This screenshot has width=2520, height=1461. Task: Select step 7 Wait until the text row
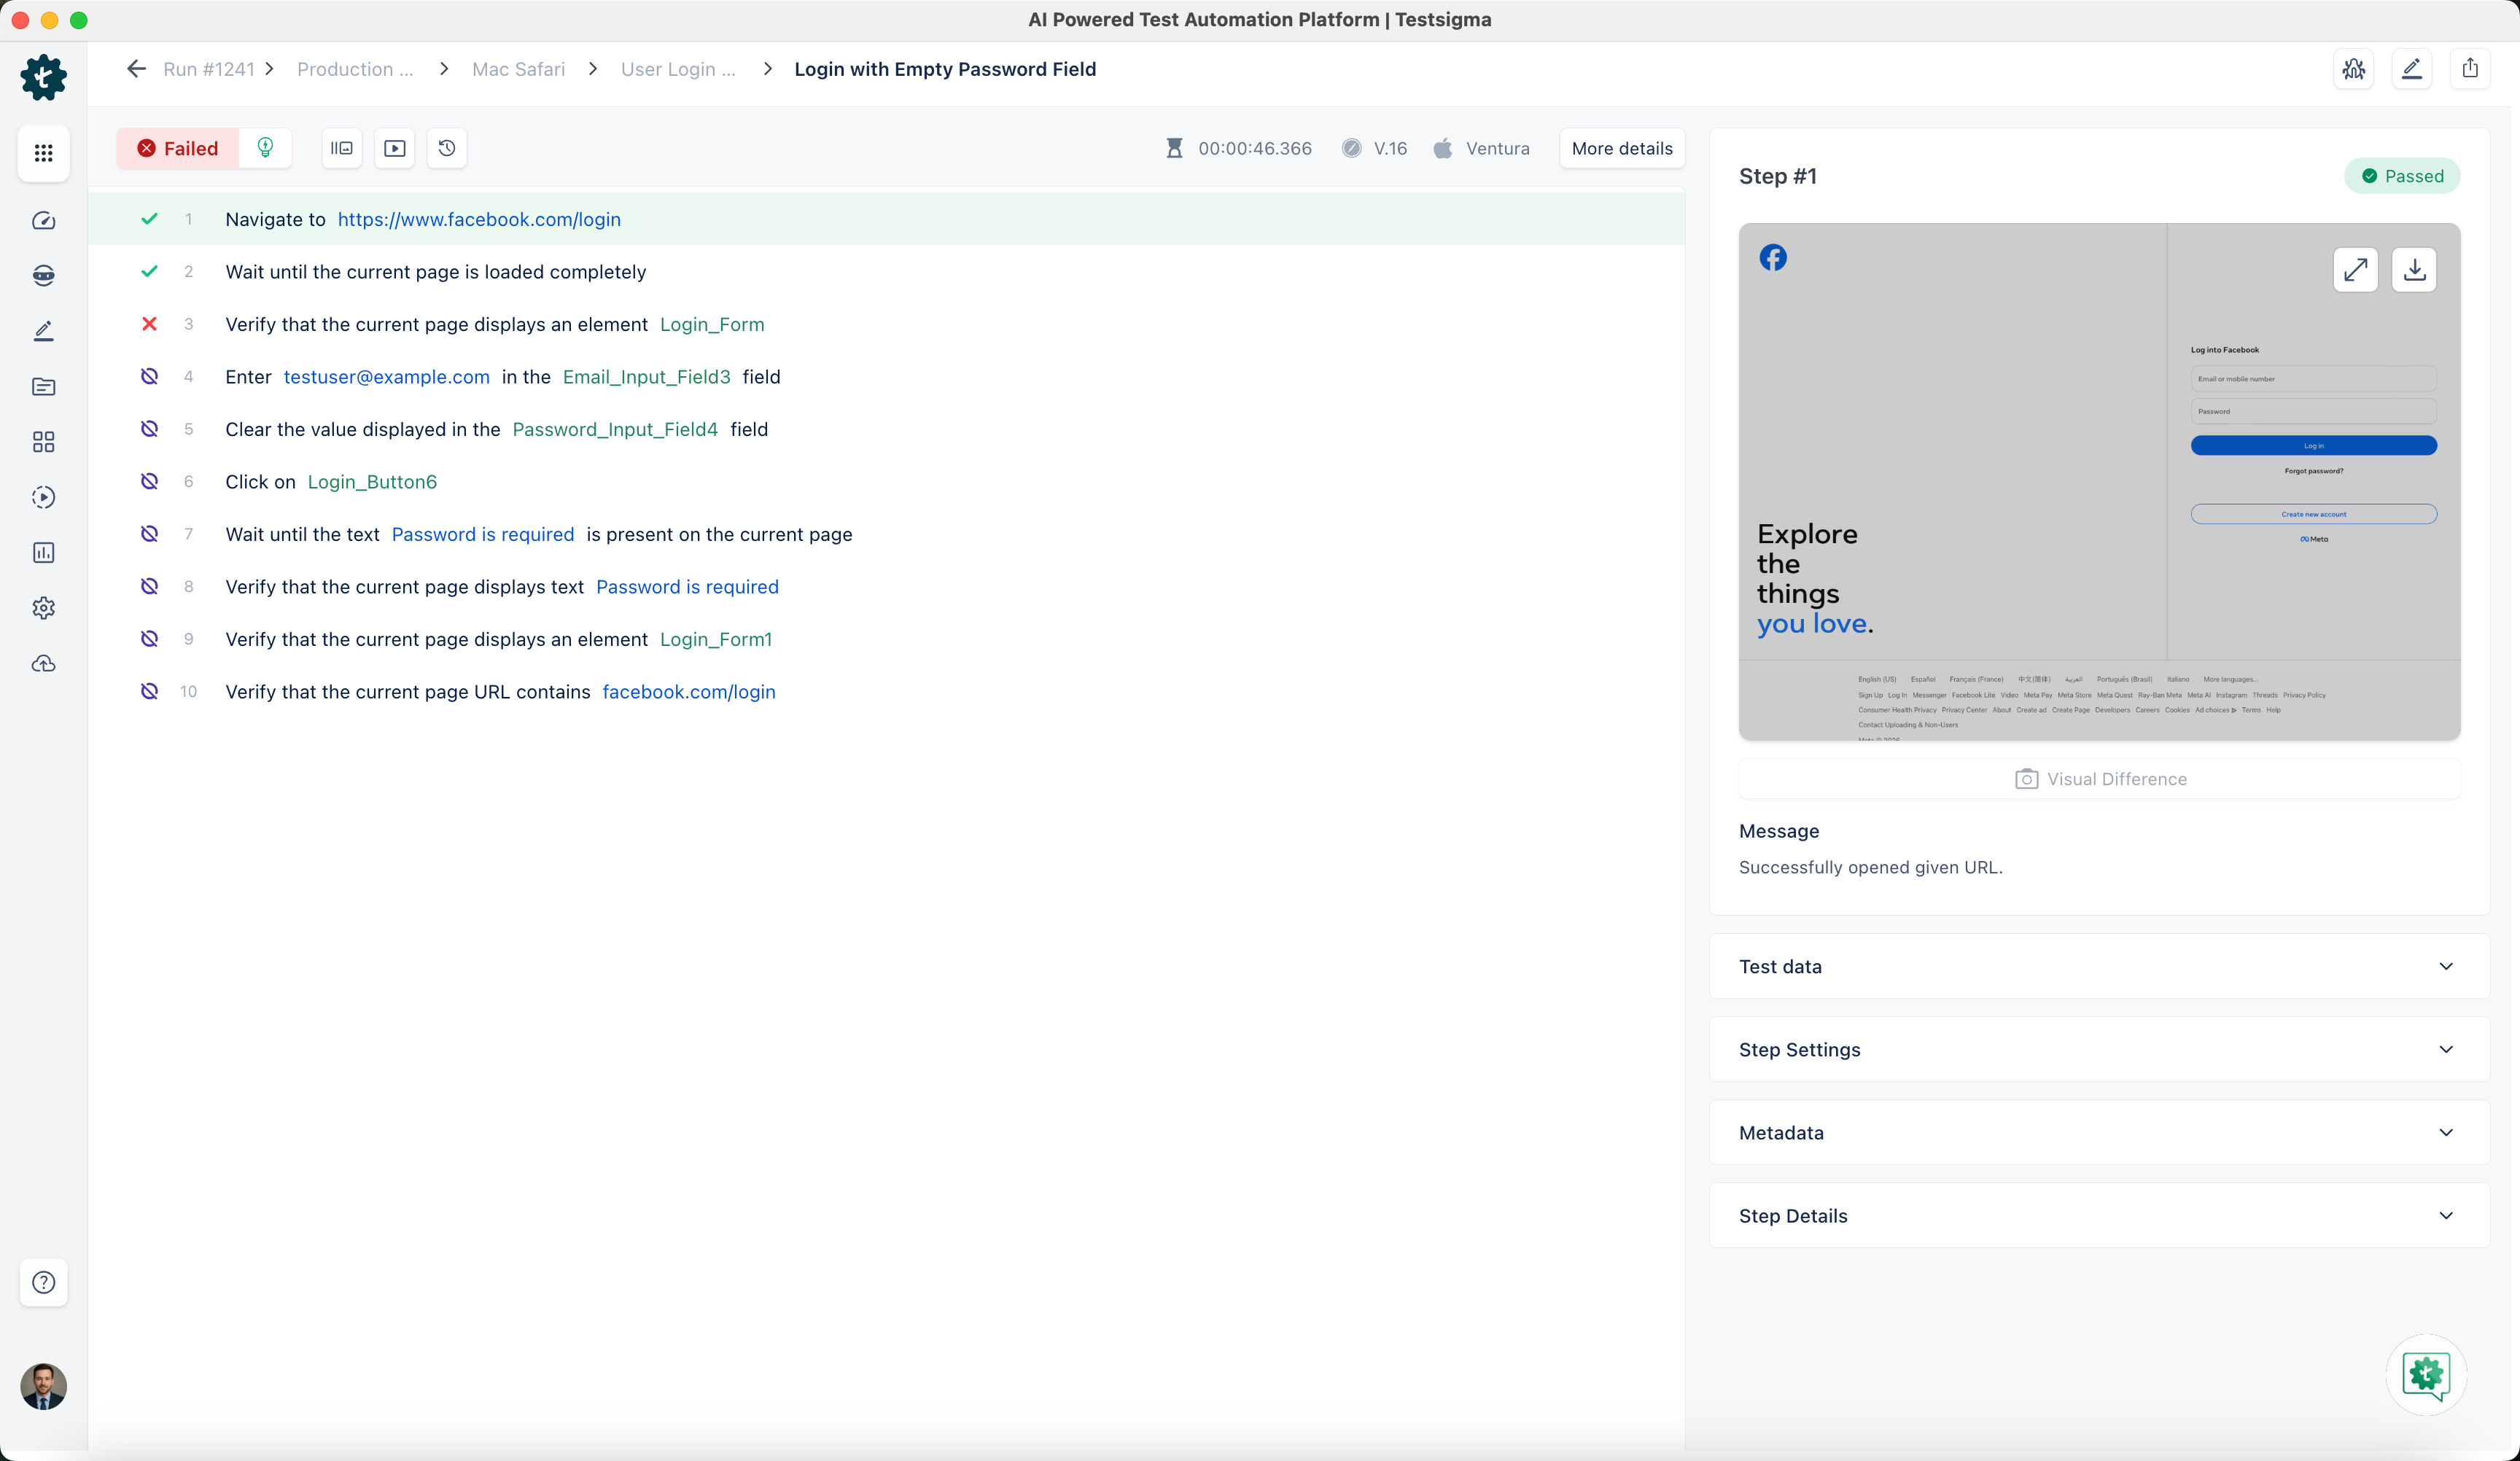tap(886, 534)
